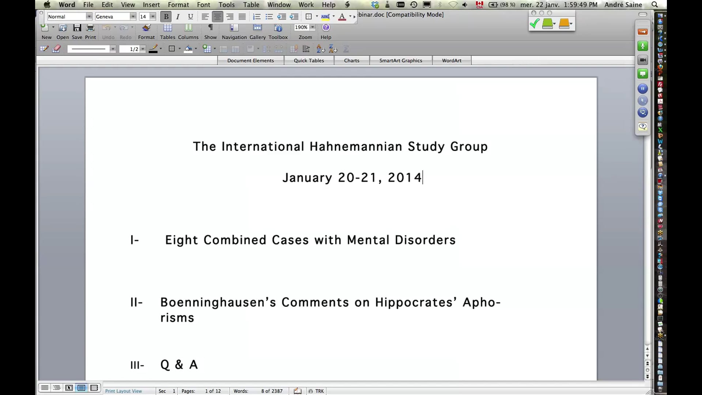702x395 pixels.
Task: Insert an AutoSum with the sigma icon
Action: pyautogui.click(x=346, y=49)
